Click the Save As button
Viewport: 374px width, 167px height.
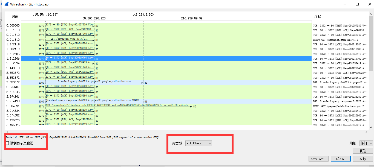click(318, 159)
